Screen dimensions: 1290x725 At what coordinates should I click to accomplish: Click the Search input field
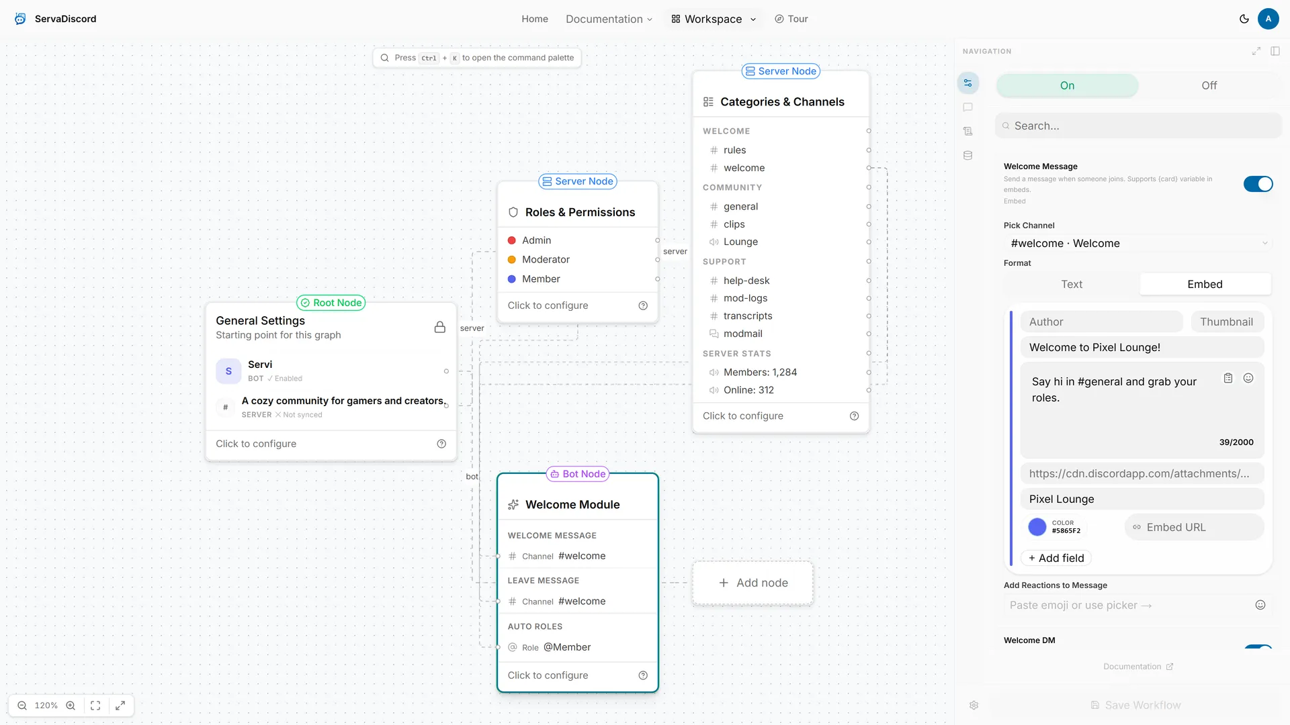[x=1138, y=126]
